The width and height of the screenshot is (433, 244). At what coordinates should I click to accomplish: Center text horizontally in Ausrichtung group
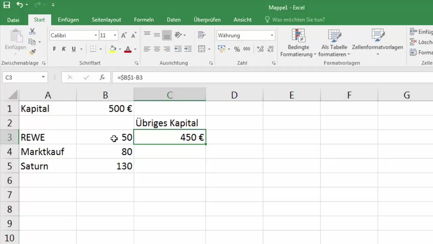tap(157, 49)
